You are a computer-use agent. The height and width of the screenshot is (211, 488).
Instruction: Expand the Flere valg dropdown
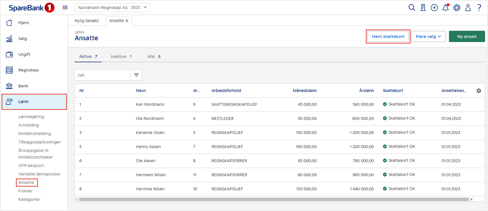click(x=428, y=36)
